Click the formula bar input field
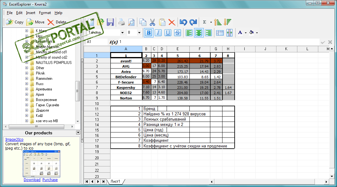Viewport: 337px width, 187px height. (x=219, y=42)
